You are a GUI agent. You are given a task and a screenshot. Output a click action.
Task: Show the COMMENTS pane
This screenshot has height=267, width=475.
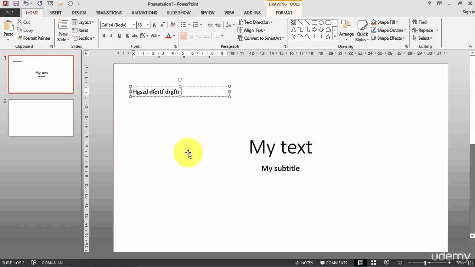click(334, 263)
